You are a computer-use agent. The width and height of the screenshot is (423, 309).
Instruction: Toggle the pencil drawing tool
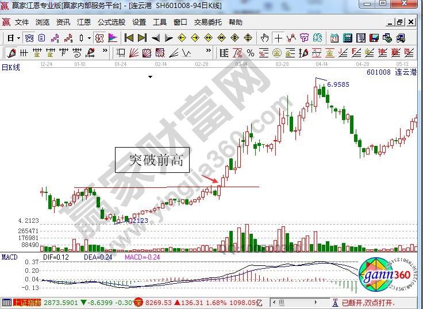coord(11,53)
